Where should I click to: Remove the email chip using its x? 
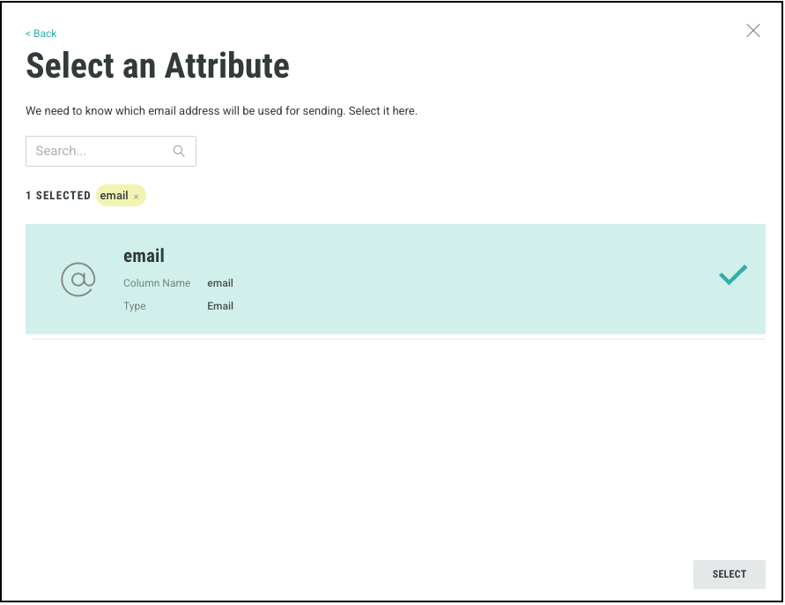[136, 197]
